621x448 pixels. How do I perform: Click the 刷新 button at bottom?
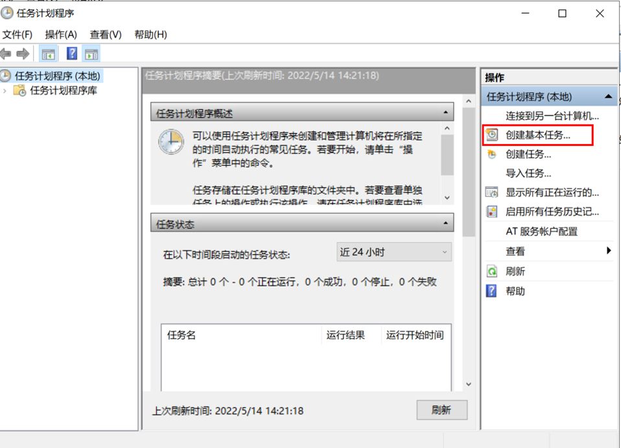[x=441, y=410]
